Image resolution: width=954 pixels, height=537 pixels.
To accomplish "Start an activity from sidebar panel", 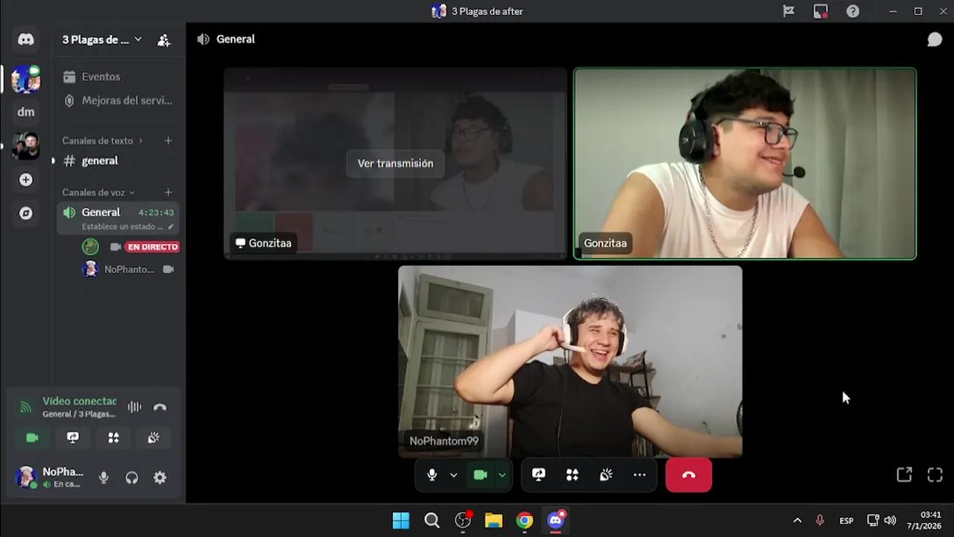I will (113, 438).
